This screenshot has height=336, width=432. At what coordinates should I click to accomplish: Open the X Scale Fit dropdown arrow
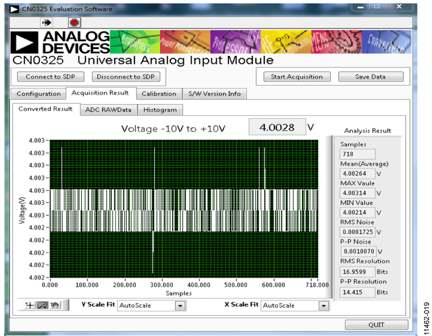[324, 306]
